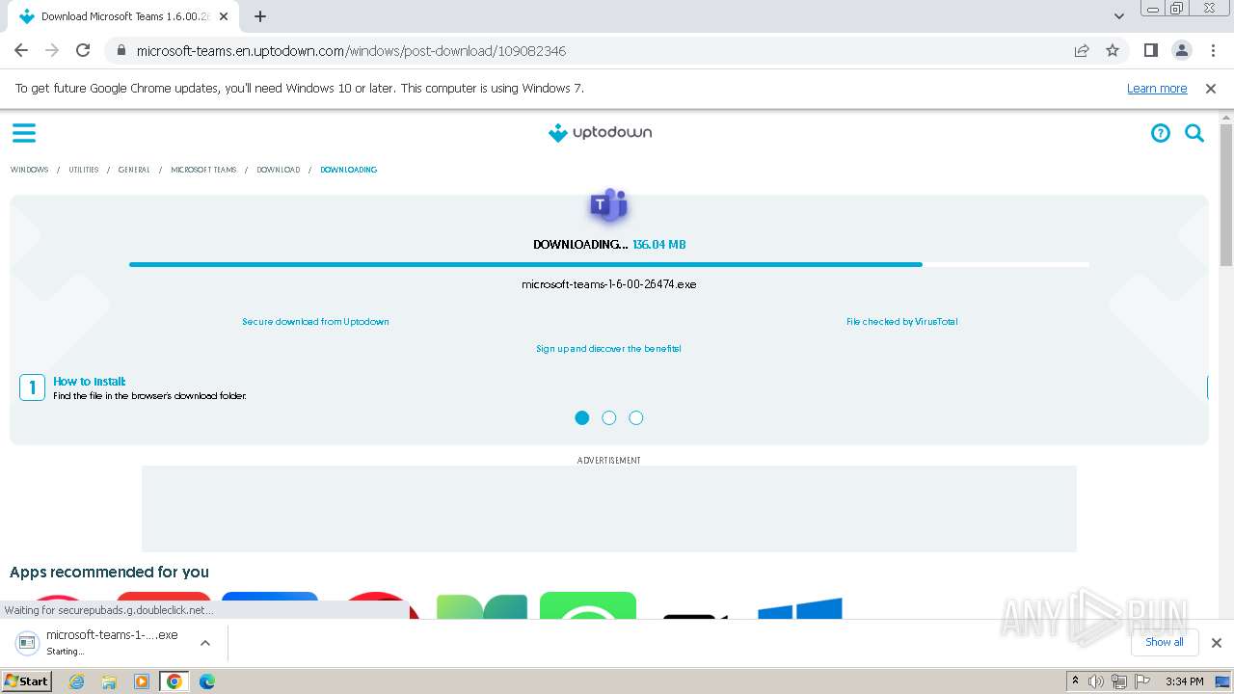Reload the page

click(83, 50)
